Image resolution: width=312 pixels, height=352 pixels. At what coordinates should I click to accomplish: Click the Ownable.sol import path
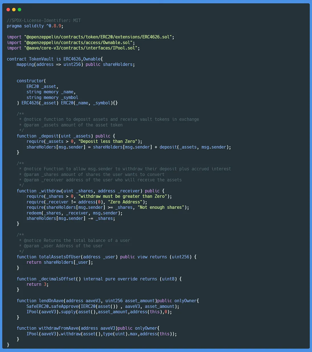pyautogui.click(x=79, y=43)
